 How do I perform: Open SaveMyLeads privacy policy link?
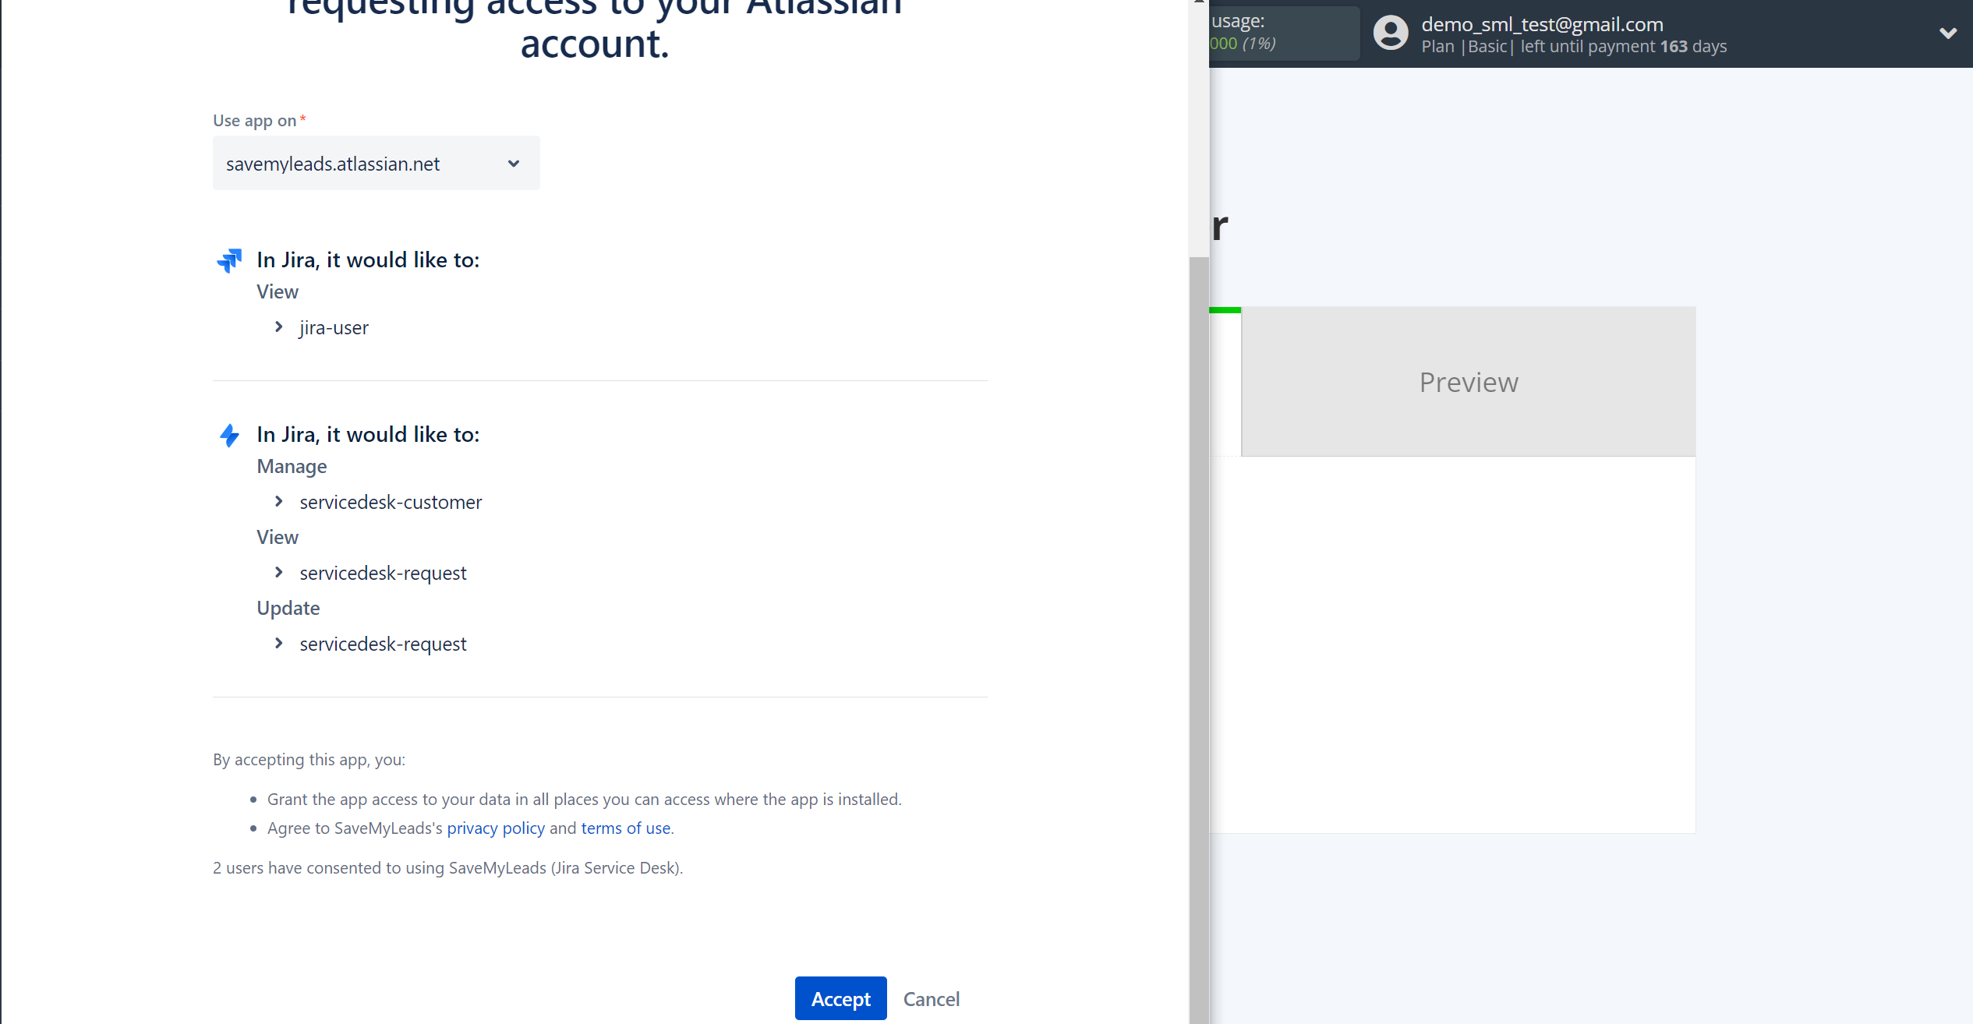pyautogui.click(x=496, y=828)
